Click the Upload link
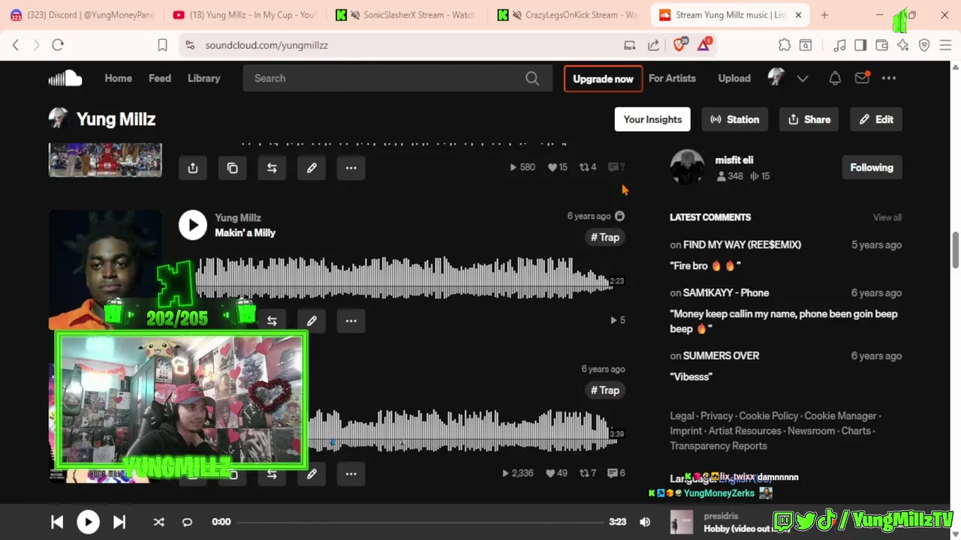Image resolution: width=961 pixels, height=540 pixels. point(734,78)
